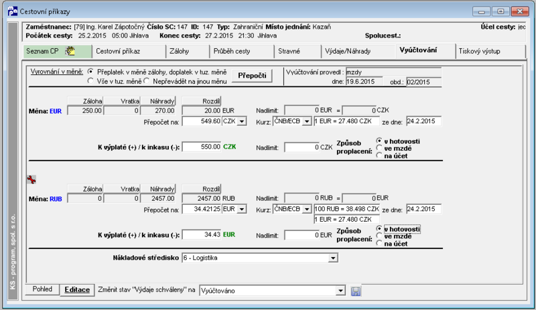The height and width of the screenshot is (310, 536).
Task: Choose v hotovosti for RUB payment
Action: tap(379, 228)
